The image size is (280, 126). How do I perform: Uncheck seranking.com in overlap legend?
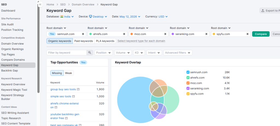(188, 88)
